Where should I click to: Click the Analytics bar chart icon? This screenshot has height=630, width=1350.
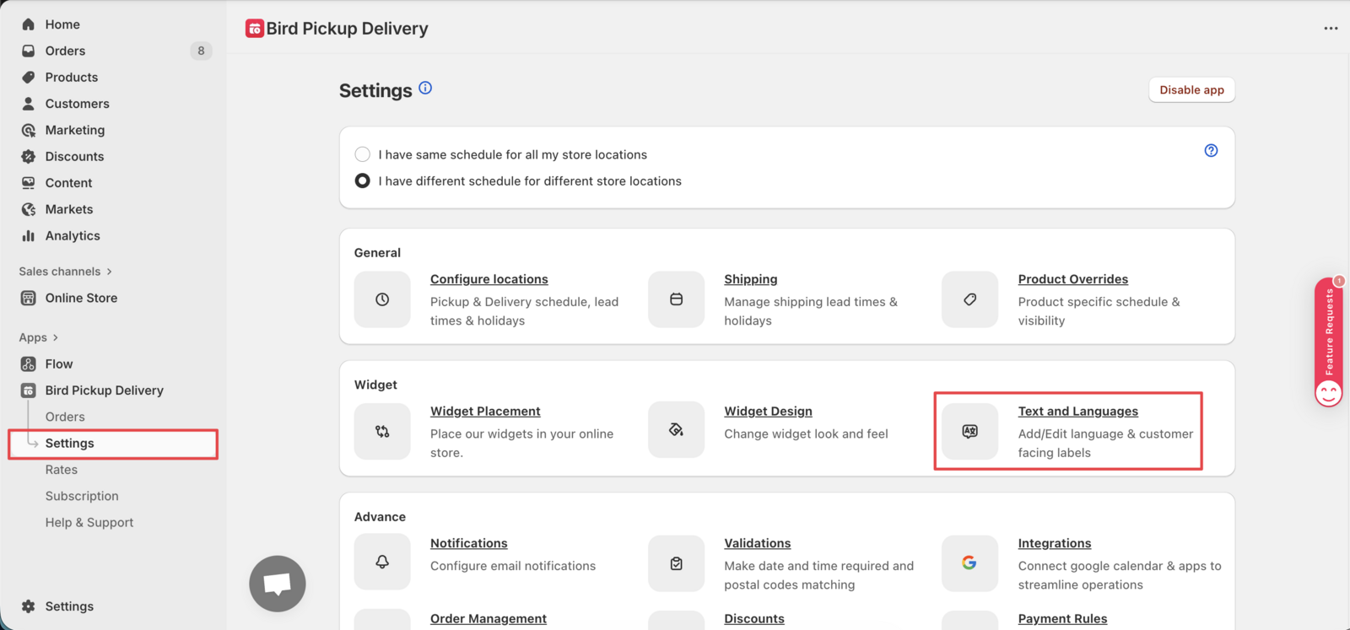tap(29, 235)
